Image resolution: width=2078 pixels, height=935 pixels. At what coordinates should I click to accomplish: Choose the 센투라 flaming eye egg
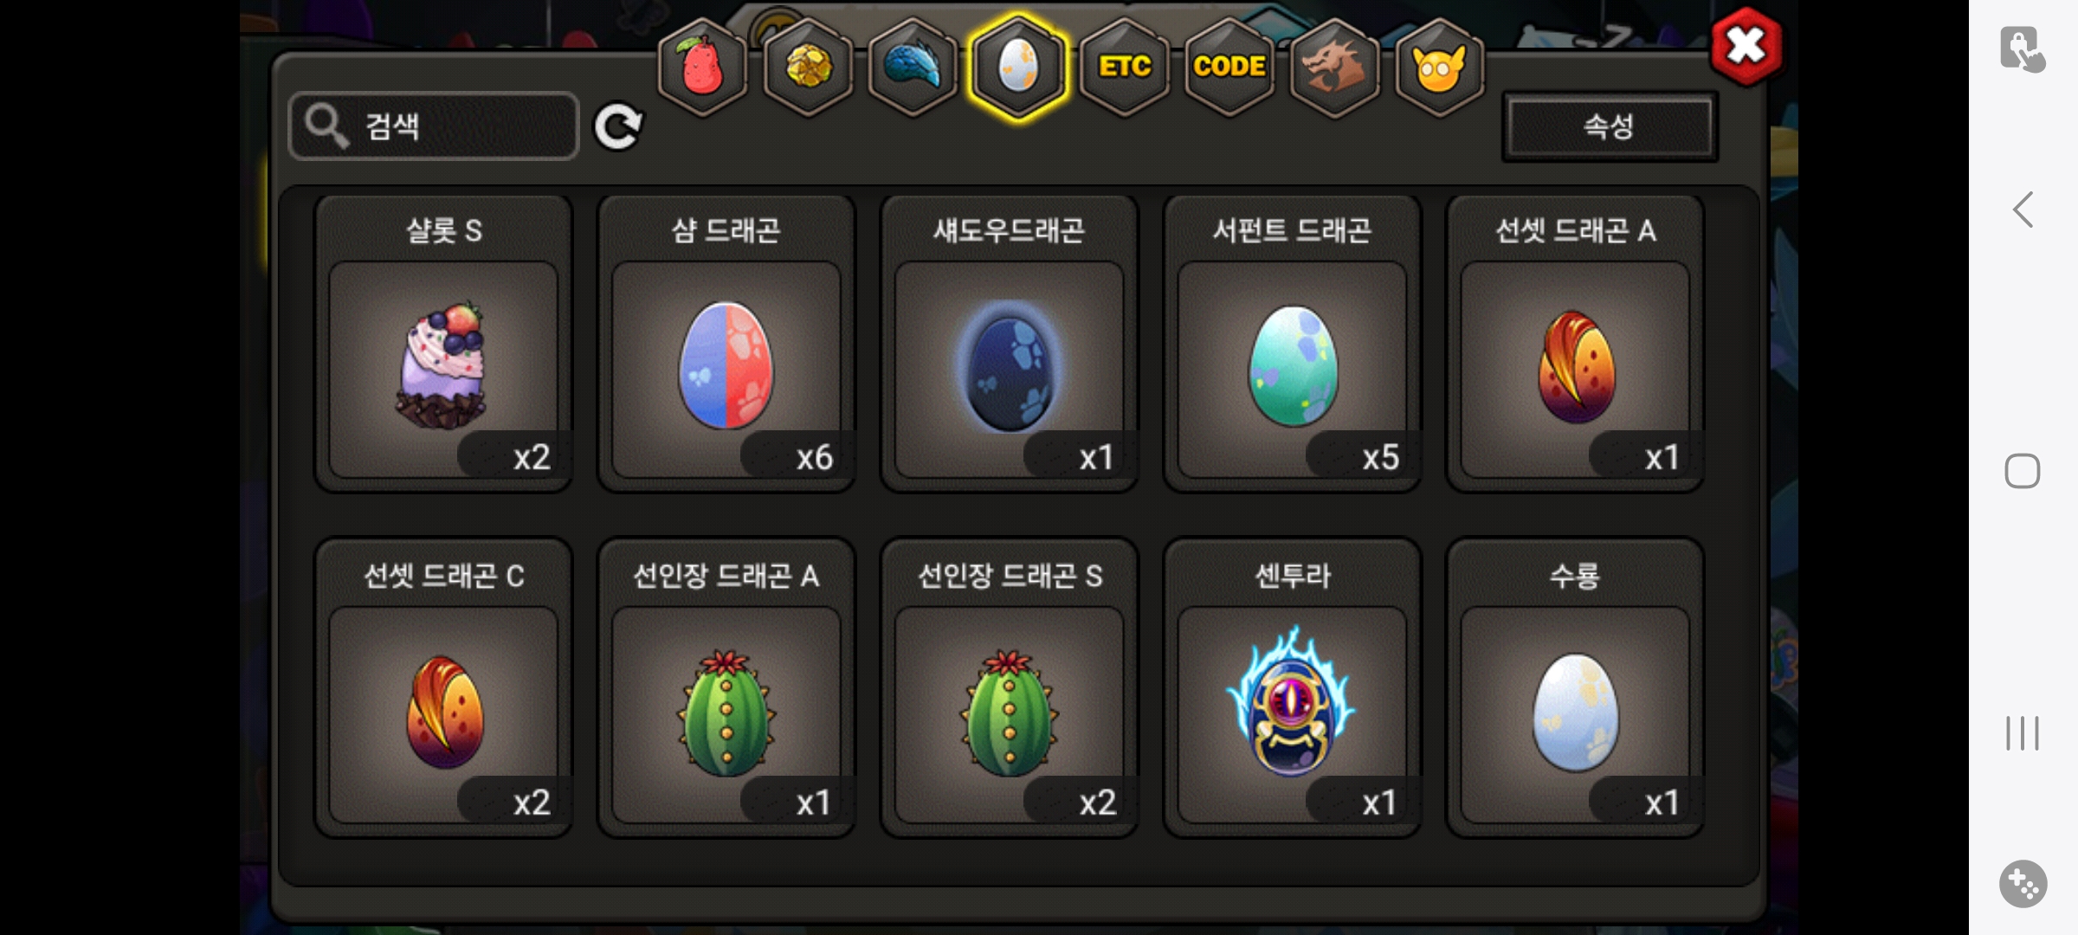(1293, 688)
